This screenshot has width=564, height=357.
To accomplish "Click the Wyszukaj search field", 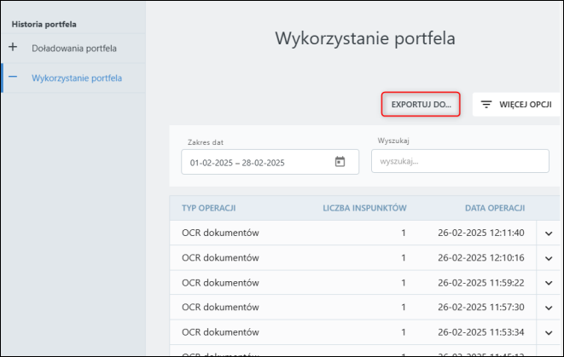I will click(x=459, y=161).
